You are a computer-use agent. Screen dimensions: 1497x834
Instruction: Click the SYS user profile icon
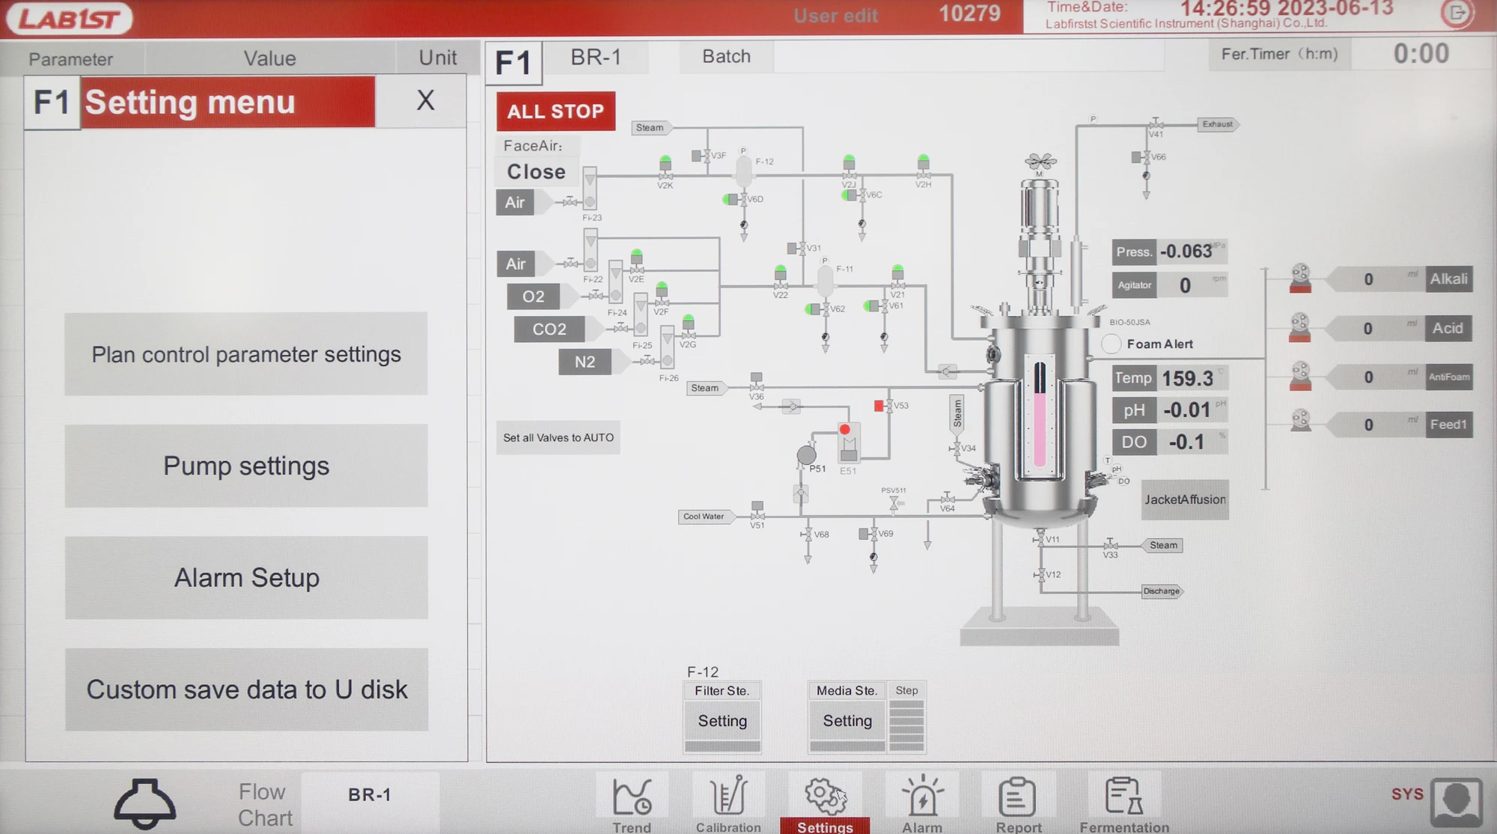[x=1456, y=802]
